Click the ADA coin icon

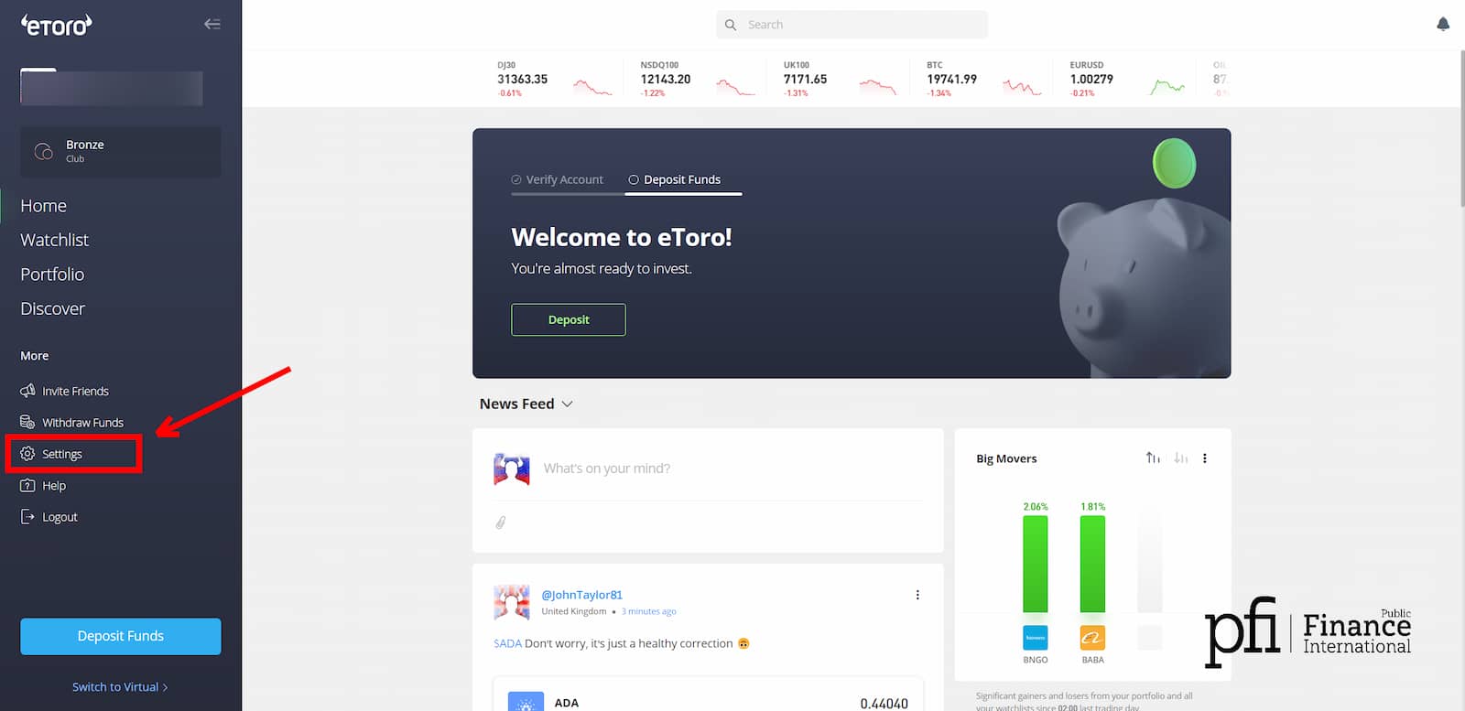pyautogui.click(x=526, y=702)
